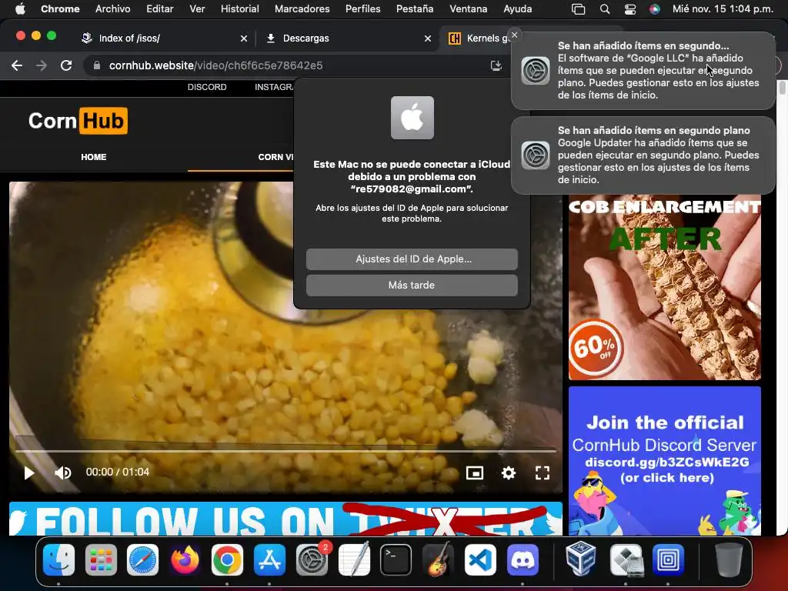788x591 pixels.
Task: Open the Historial menu
Action: [x=240, y=9]
